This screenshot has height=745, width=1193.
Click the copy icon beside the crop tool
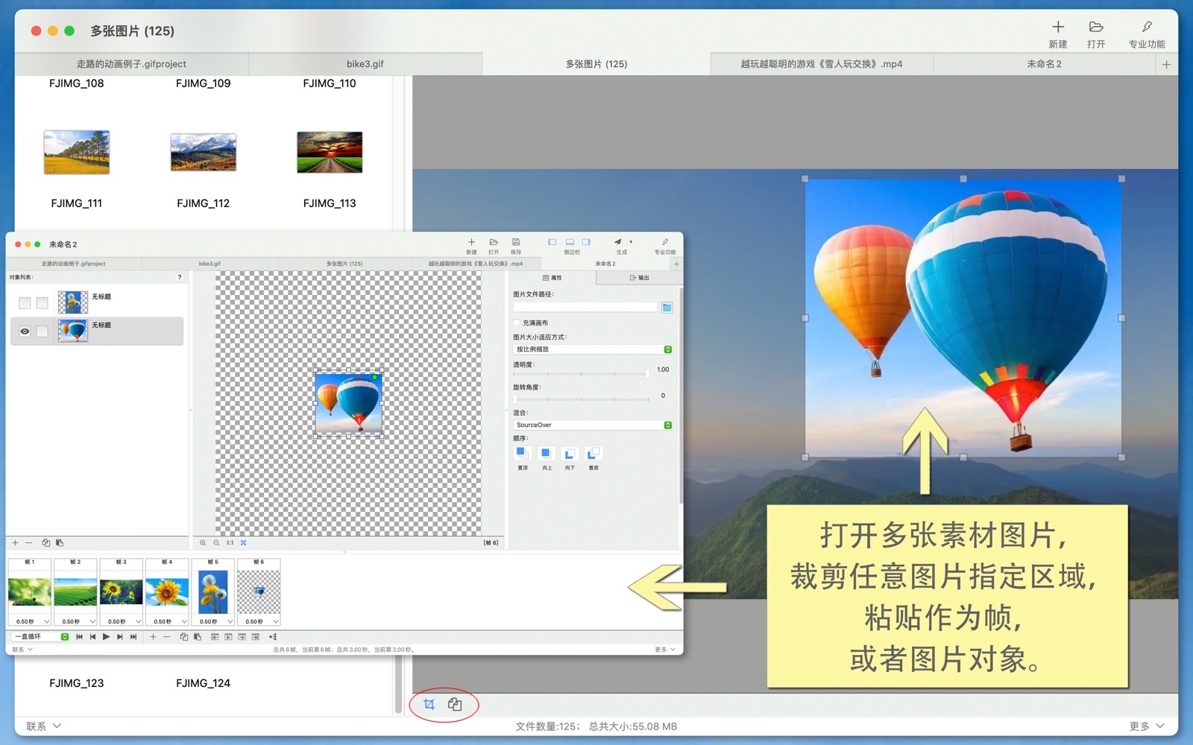455,704
